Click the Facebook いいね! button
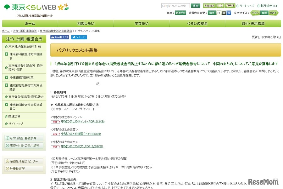The height and width of the screenshot is (189, 283). (59, 37)
